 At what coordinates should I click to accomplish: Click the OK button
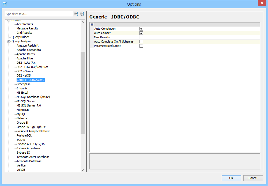(x=231, y=178)
